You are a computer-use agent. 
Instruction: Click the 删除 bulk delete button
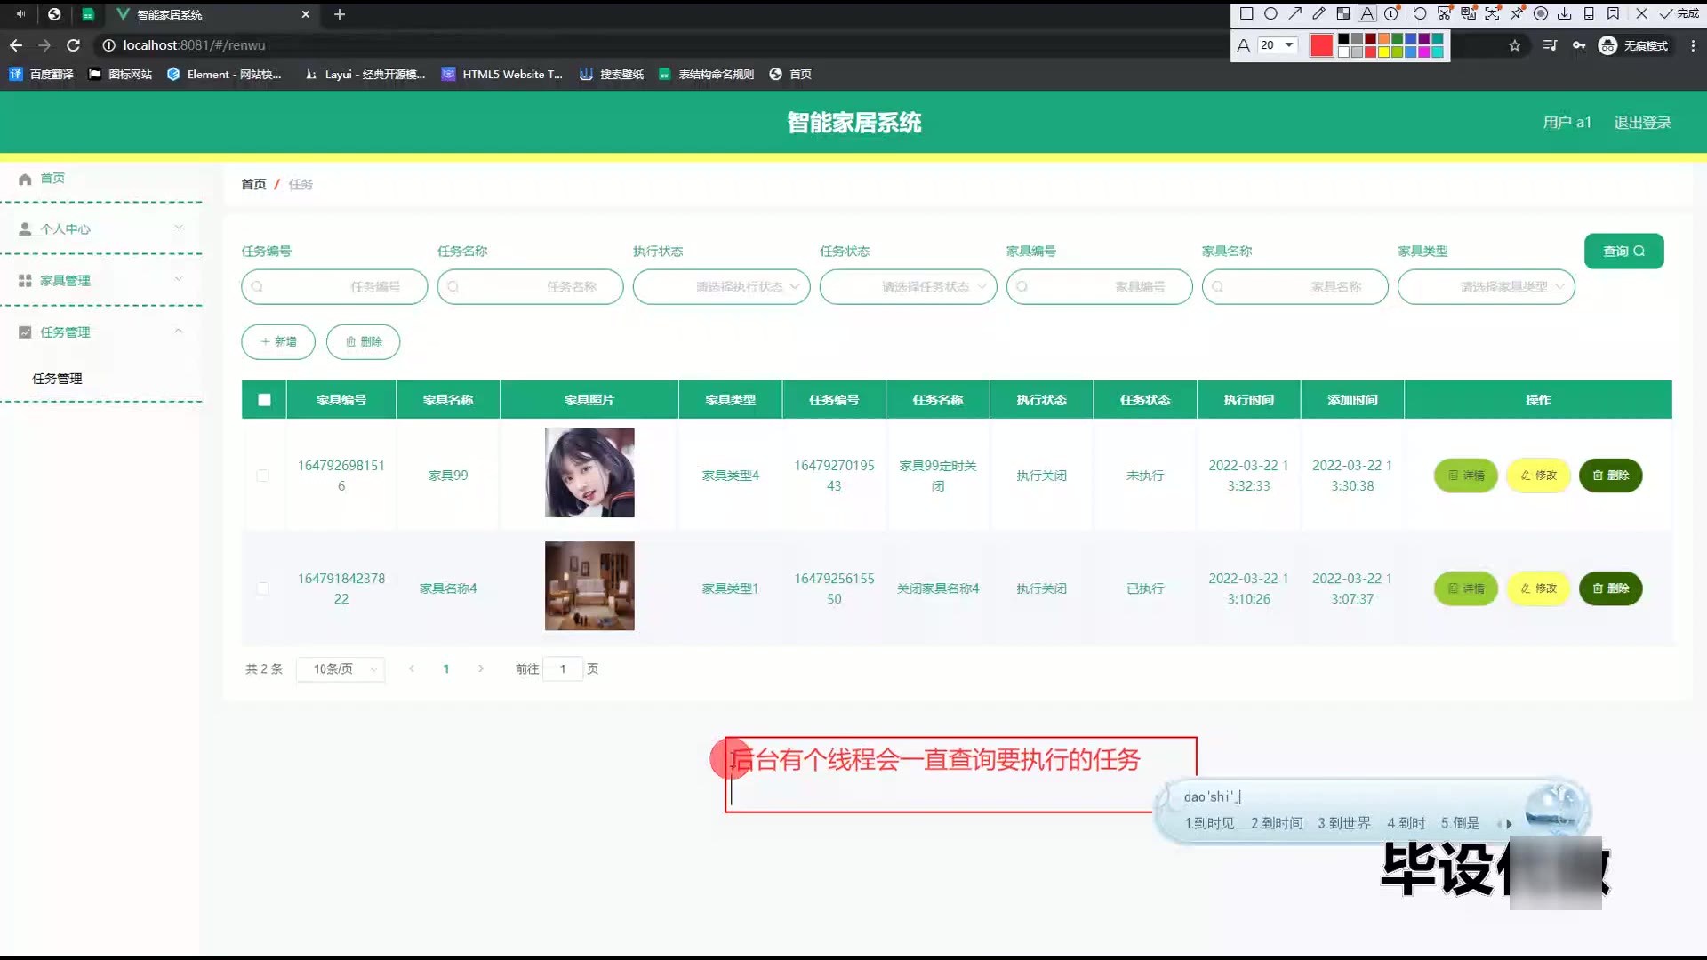tap(363, 341)
